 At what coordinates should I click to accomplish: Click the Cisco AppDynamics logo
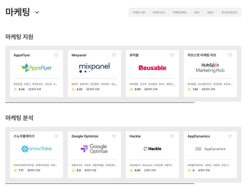click(210, 148)
